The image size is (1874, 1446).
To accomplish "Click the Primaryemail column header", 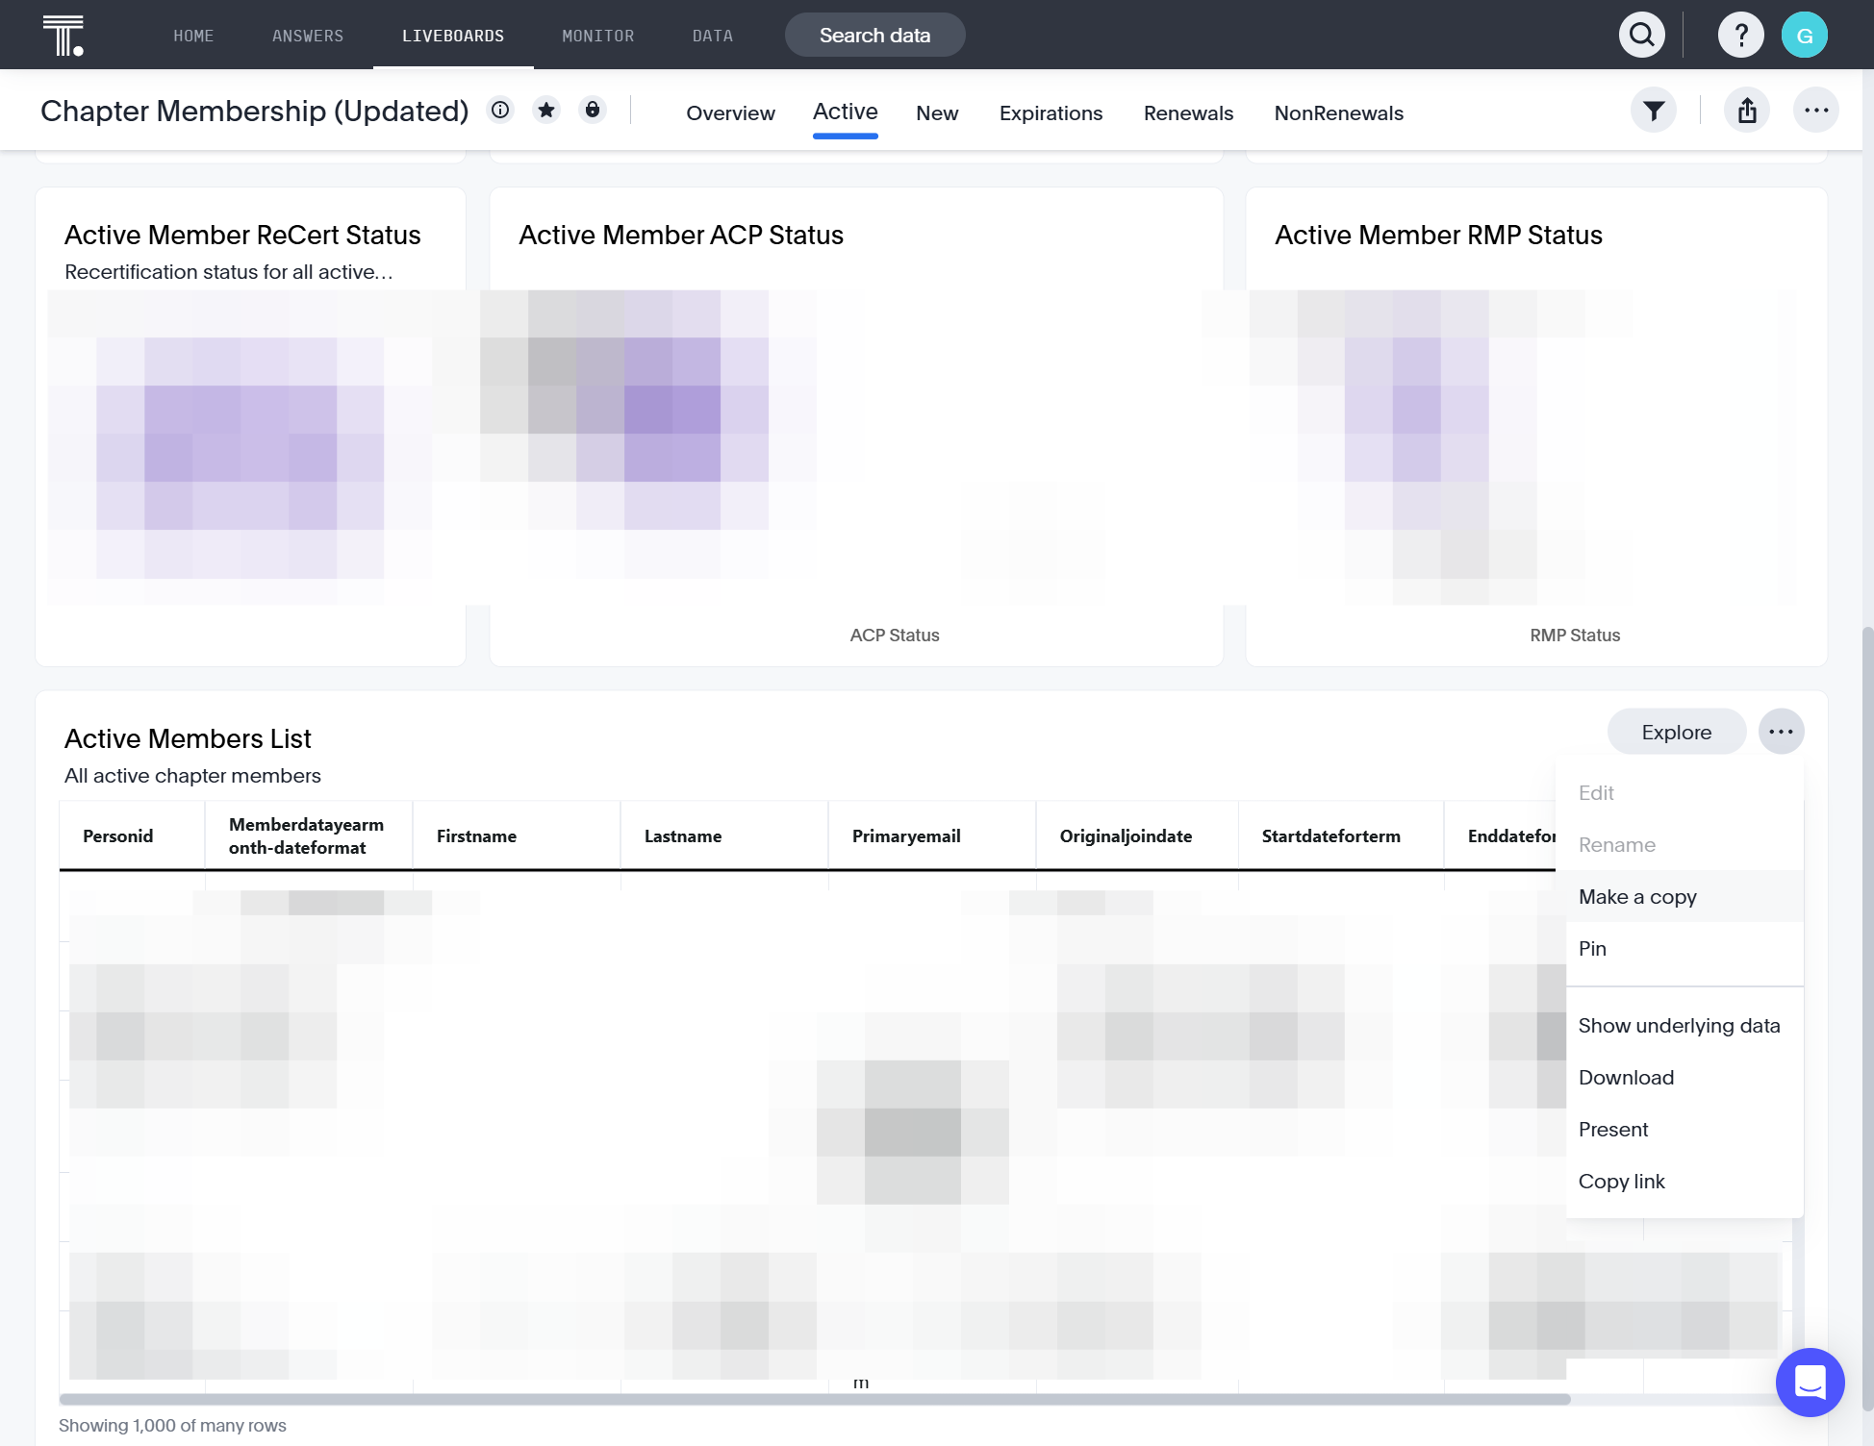I will [932, 835].
